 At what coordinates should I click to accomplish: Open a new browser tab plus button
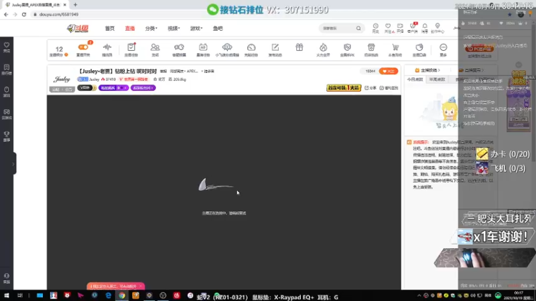point(75,5)
